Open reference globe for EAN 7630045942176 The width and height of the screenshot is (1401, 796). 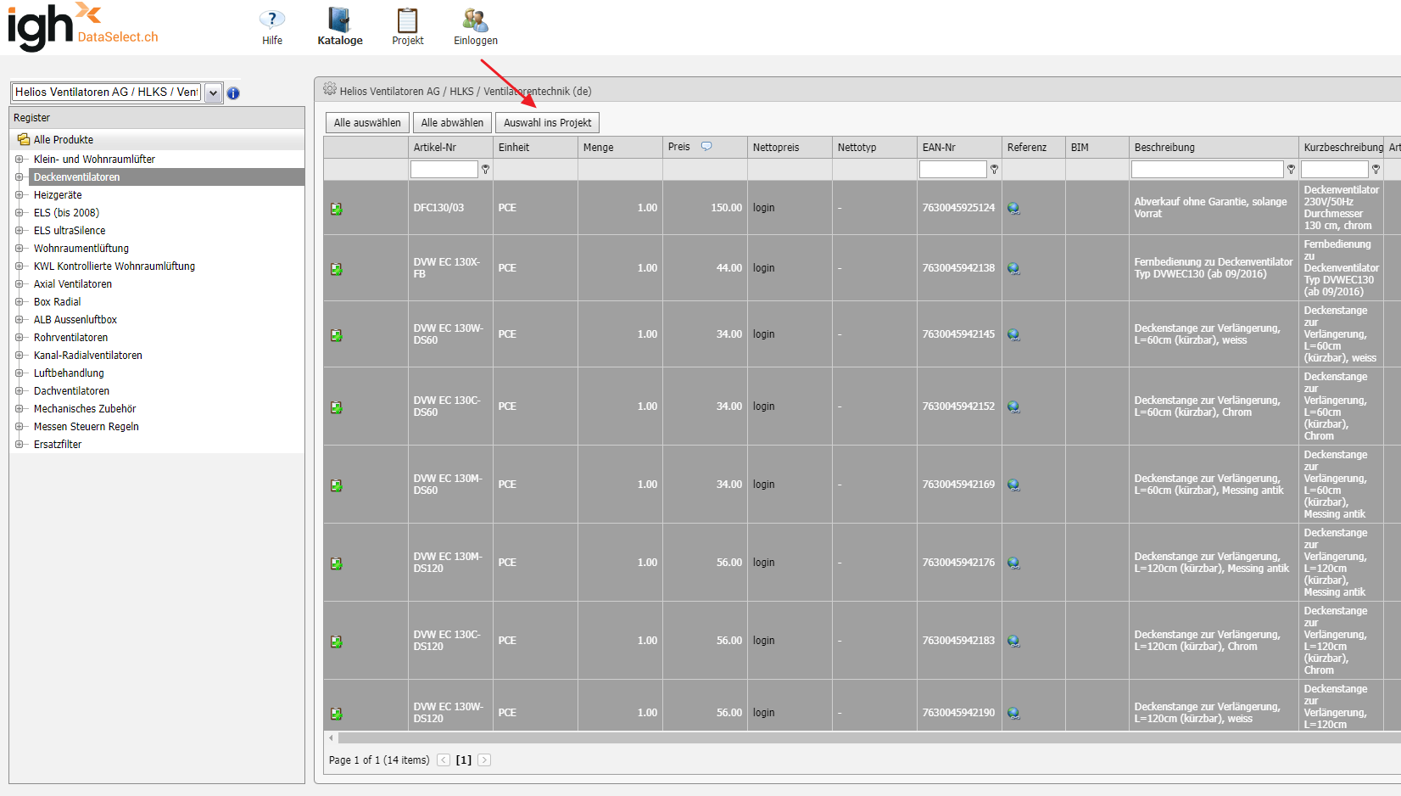click(1013, 563)
